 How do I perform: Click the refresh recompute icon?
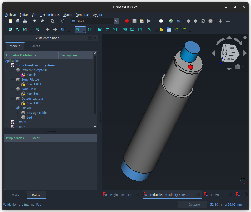[x=52, y=21]
